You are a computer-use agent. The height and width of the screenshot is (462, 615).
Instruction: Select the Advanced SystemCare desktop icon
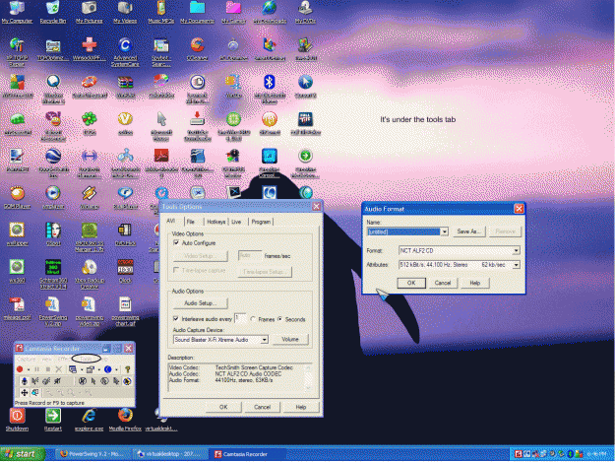[x=125, y=52]
